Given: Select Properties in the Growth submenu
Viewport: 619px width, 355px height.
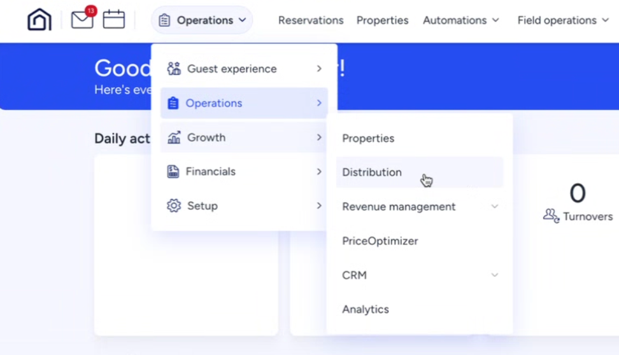Looking at the screenshot, I should 368,138.
